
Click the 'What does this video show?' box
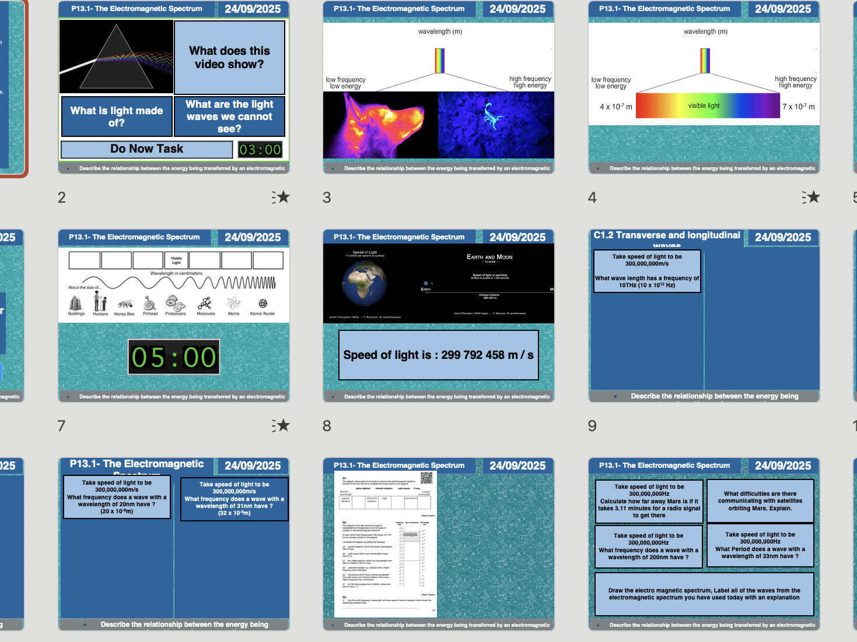tap(230, 57)
